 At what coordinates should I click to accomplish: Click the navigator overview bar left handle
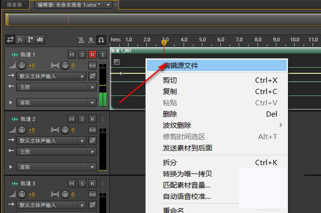click(7, 20)
